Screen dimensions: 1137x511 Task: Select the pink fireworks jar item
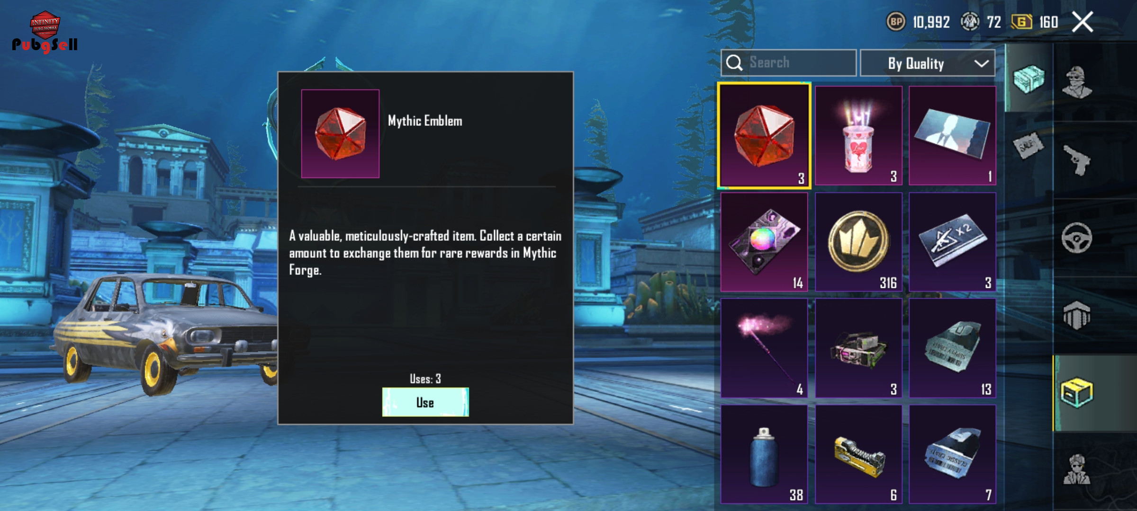coord(858,136)
